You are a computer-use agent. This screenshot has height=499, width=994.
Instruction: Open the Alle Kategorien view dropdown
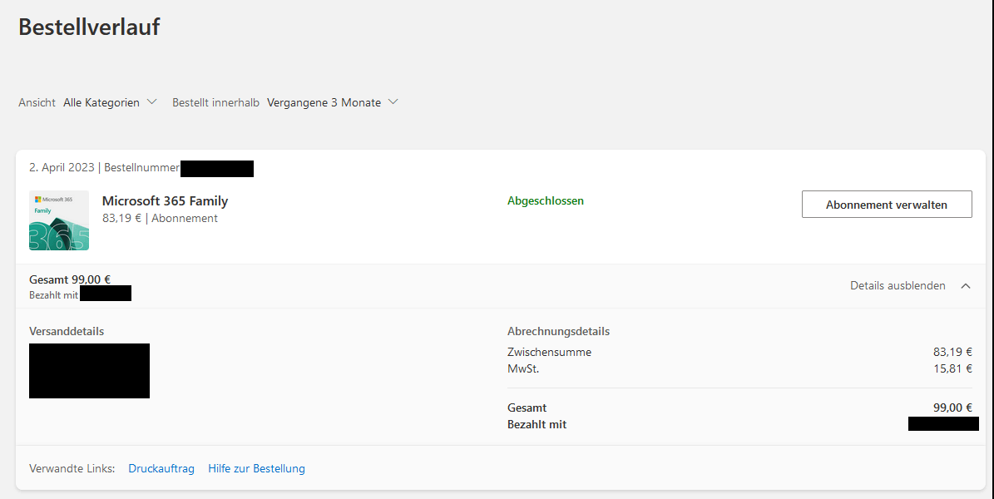point(110,103)
